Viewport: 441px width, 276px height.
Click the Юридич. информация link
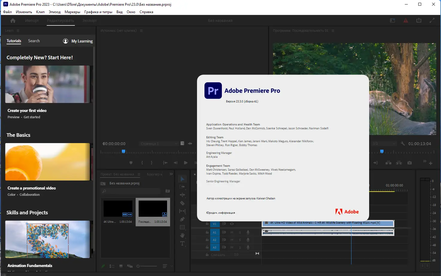(220, 213)
